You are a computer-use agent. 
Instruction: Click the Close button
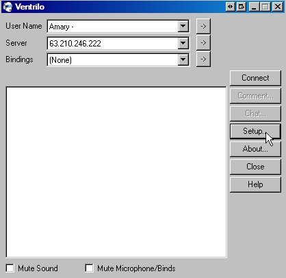(x=255, y=167)
